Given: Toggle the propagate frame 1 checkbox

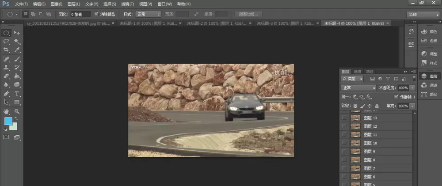Looking at the screenshot, I should tap(396, 97).
